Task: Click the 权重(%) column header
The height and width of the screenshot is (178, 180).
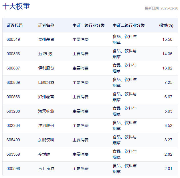Action: point(166,25)
